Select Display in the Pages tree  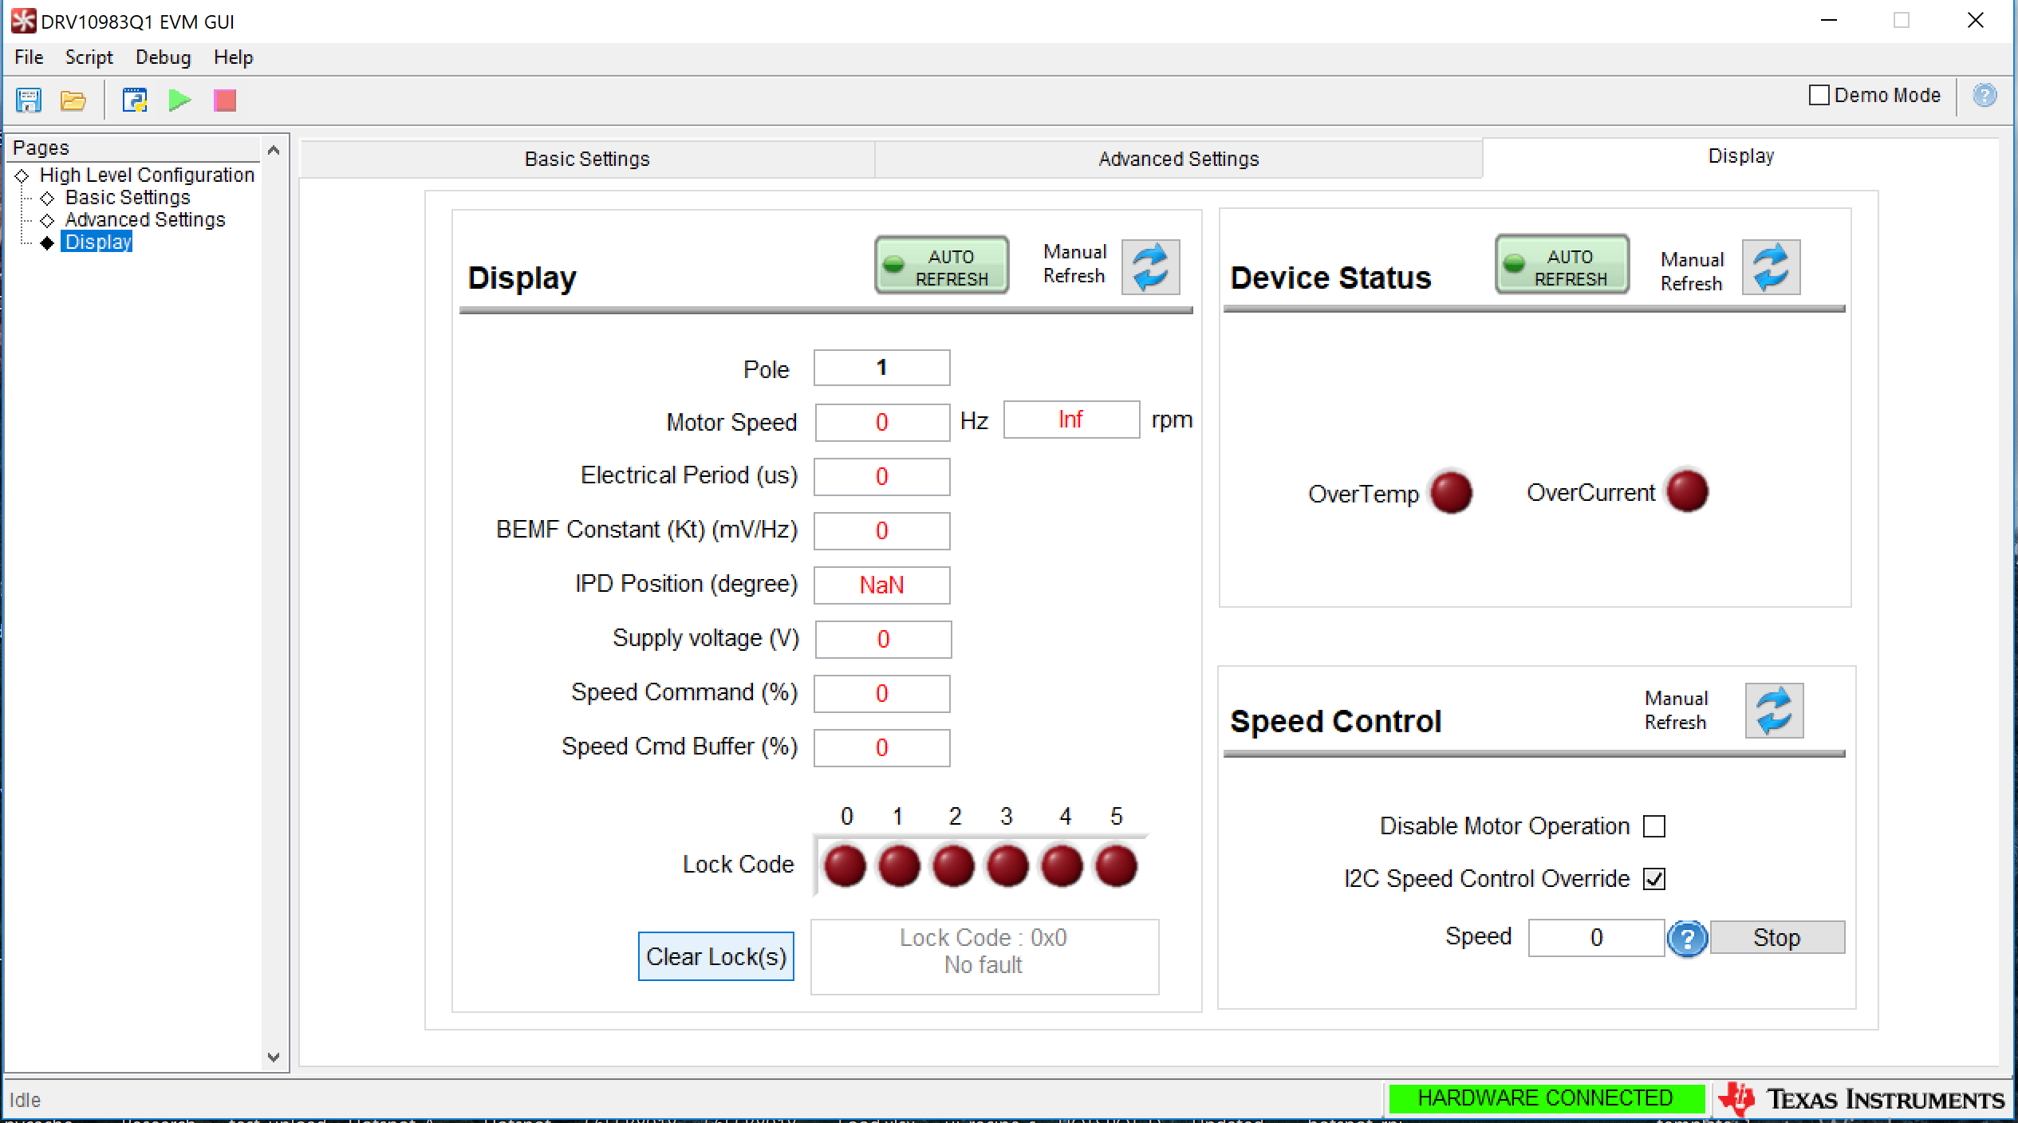pyautogui.click(x=97, y=242)
